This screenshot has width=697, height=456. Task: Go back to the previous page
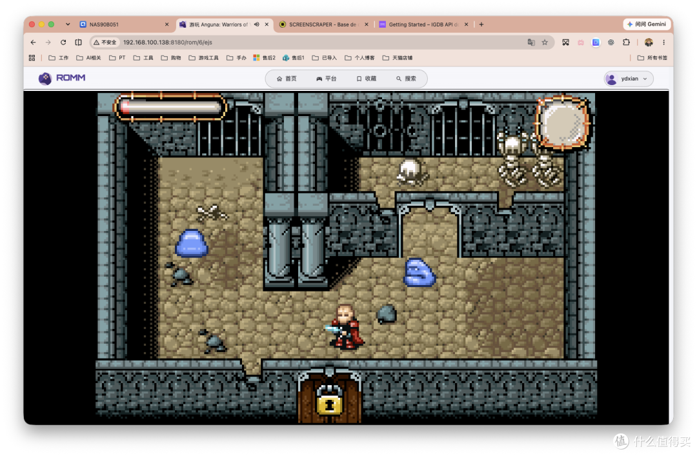34,42
